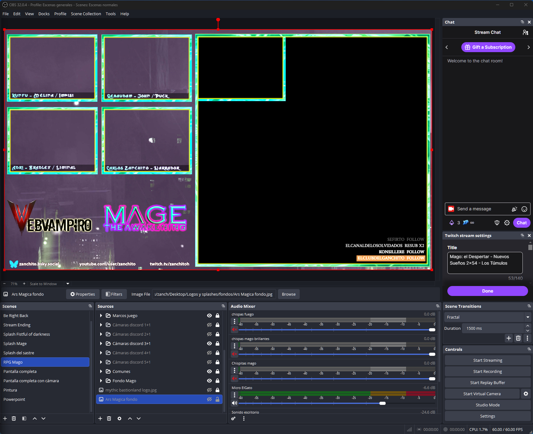The width and height of the screenshot is (533, 434).
Task: Open the Fractal transition dropdown
Action: [527, 317]
